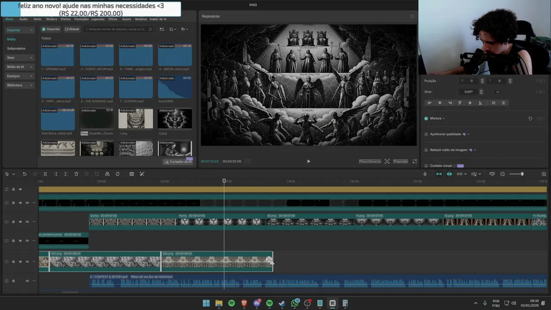Click the Preenchimento button below the preview
Image resolution: width=551 pixels, height=310 pixels.
click(370, 161)
